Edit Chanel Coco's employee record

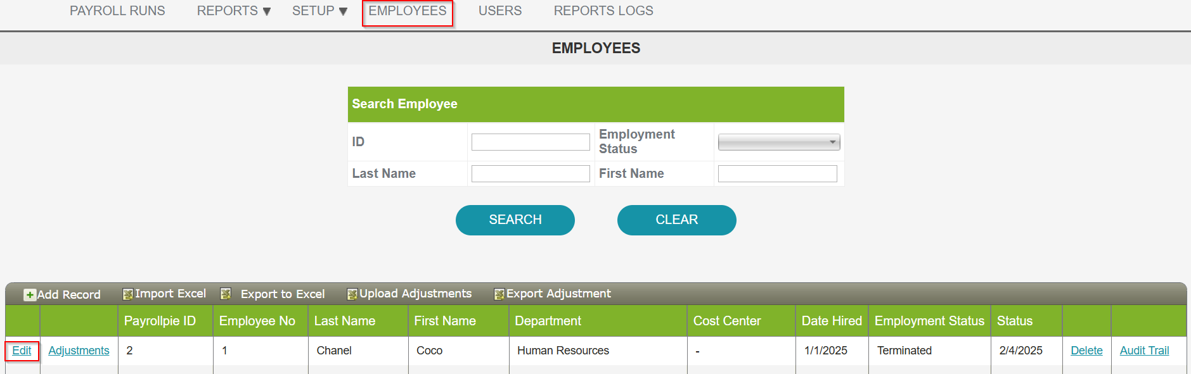pyautogui.click(x=22, y=351)
